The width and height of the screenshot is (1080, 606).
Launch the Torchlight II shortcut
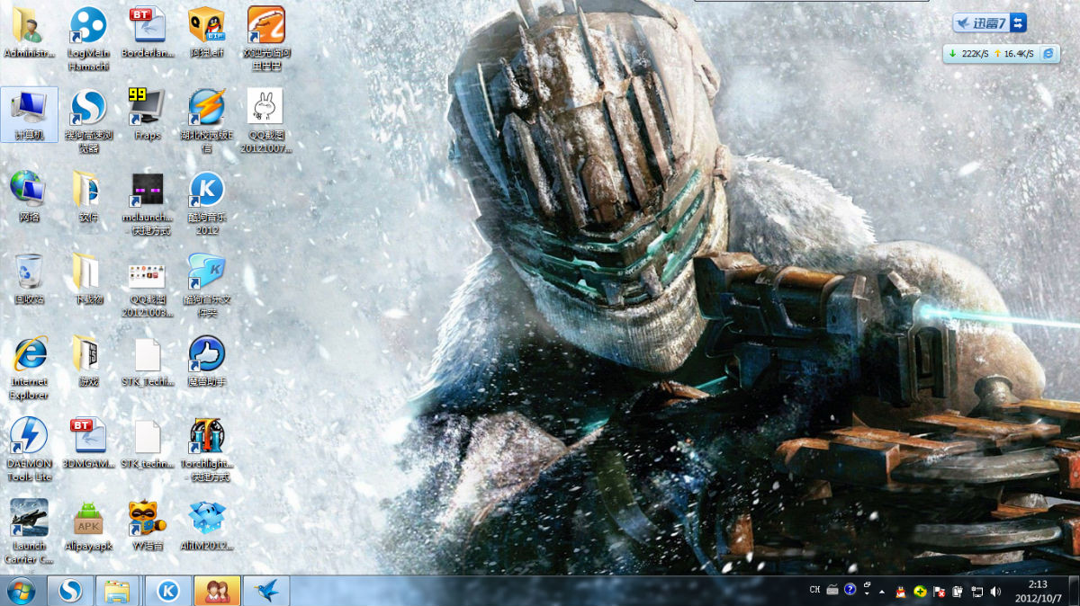(206, 449)
